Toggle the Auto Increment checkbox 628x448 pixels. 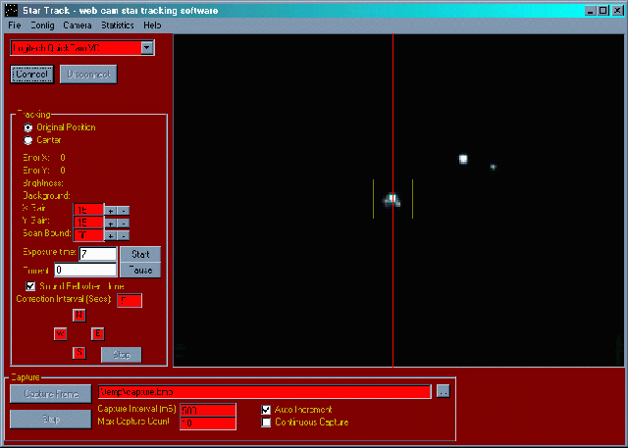pos(266,409)
